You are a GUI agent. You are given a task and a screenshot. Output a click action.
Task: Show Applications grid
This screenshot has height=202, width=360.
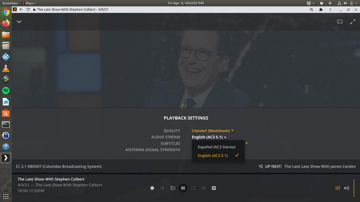[6, 197]
